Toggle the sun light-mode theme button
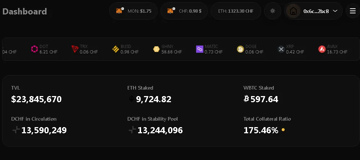This screenshot has width=360, height=160. pyautogui.click(x=273, y=11)
